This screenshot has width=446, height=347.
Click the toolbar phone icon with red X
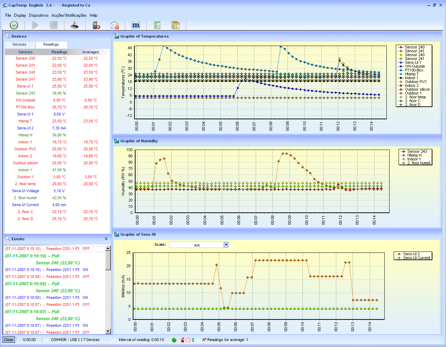point(96,25)
